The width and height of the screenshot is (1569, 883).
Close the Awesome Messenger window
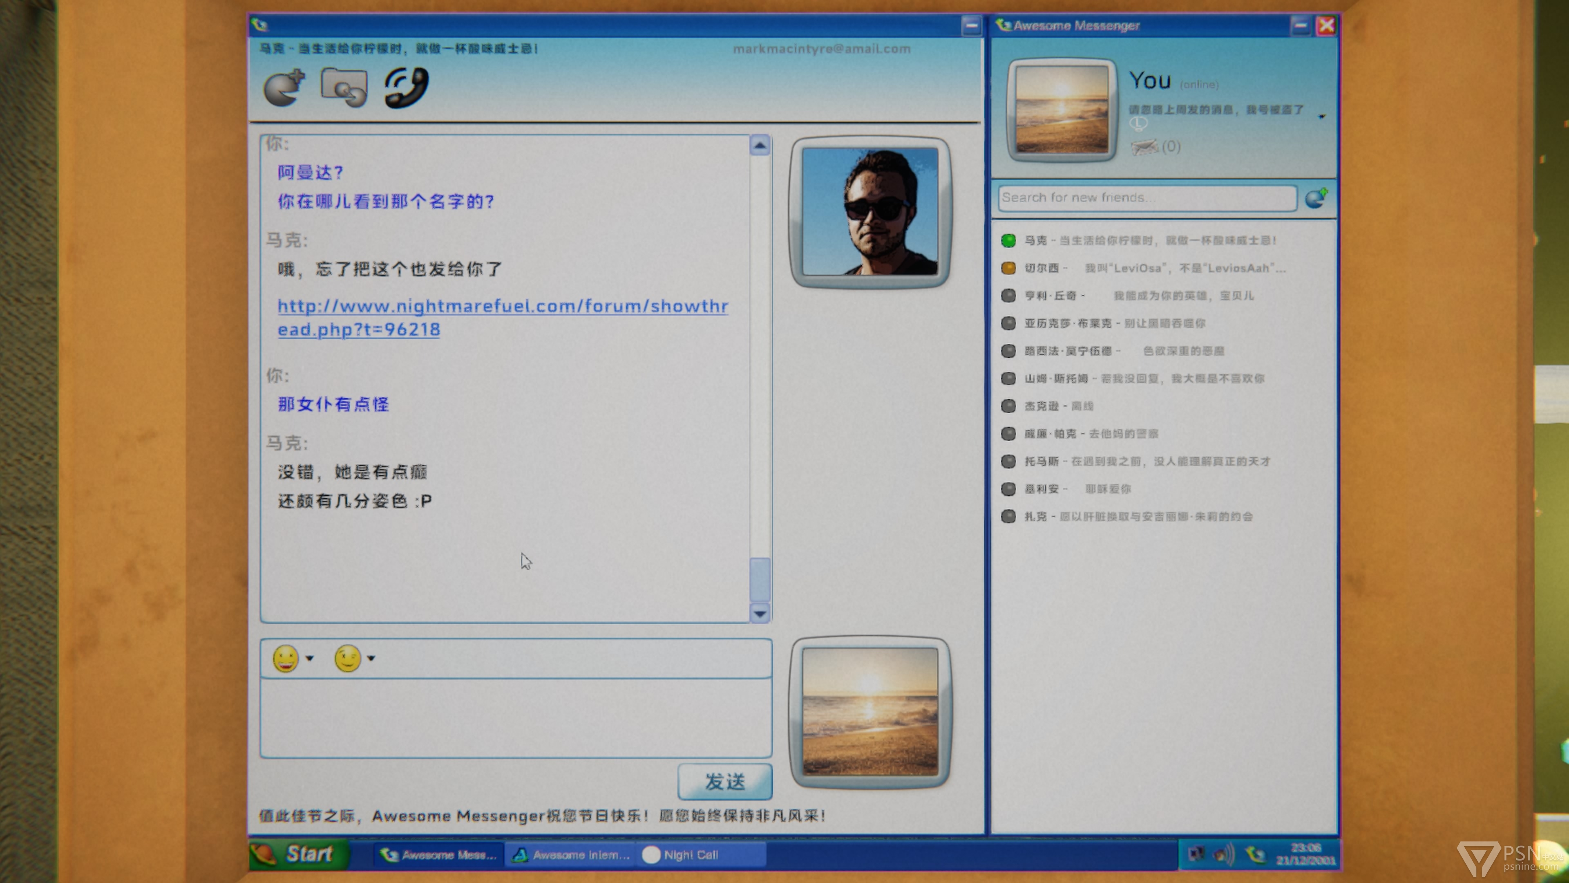(1326, 26)
